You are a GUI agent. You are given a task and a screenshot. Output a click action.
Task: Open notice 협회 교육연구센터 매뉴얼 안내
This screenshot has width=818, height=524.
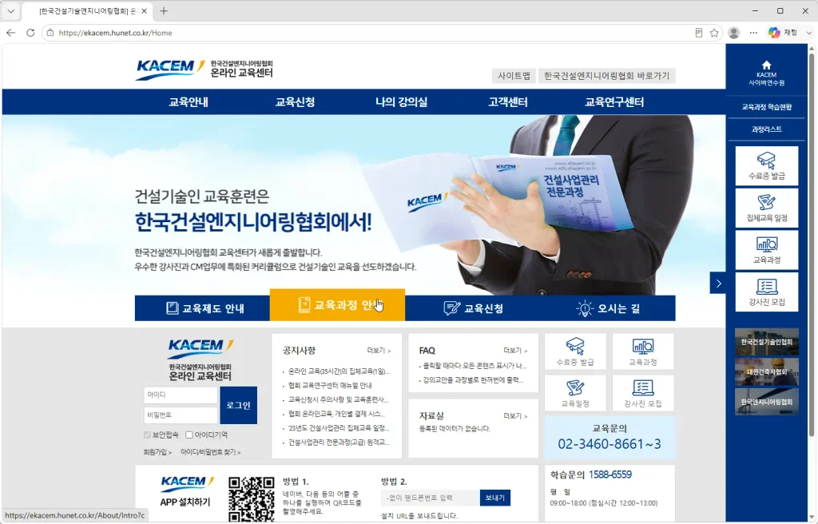click(330, 386)
